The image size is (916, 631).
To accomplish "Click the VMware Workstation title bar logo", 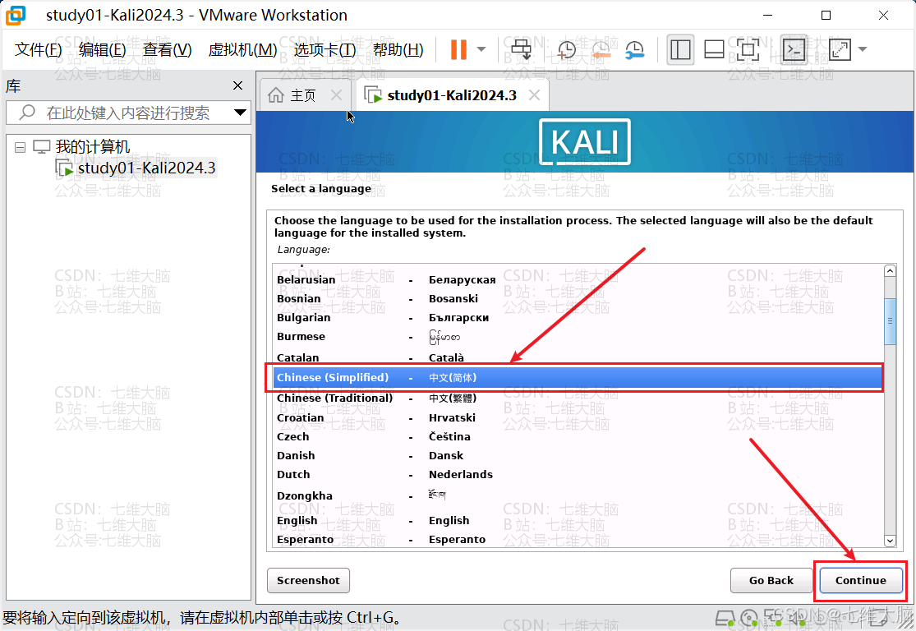I will pyautogui.click(x=16, y=15).
